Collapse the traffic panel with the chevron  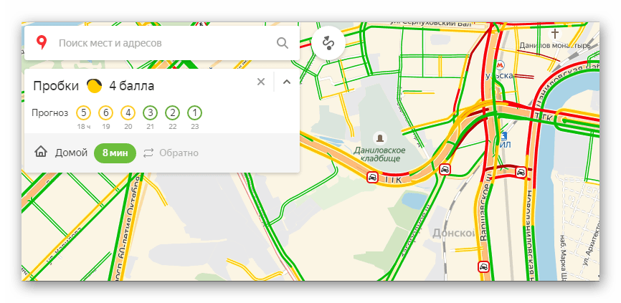pos(287,82)
